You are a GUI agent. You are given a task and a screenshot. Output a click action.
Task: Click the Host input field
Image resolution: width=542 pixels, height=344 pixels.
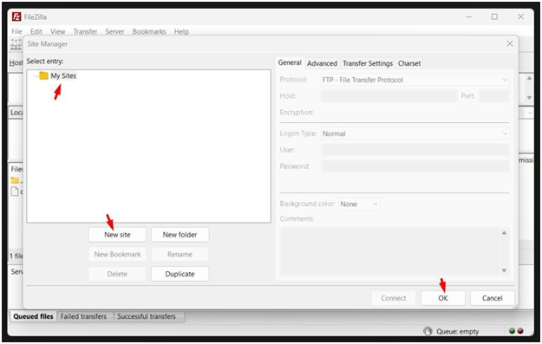(389, 96)
